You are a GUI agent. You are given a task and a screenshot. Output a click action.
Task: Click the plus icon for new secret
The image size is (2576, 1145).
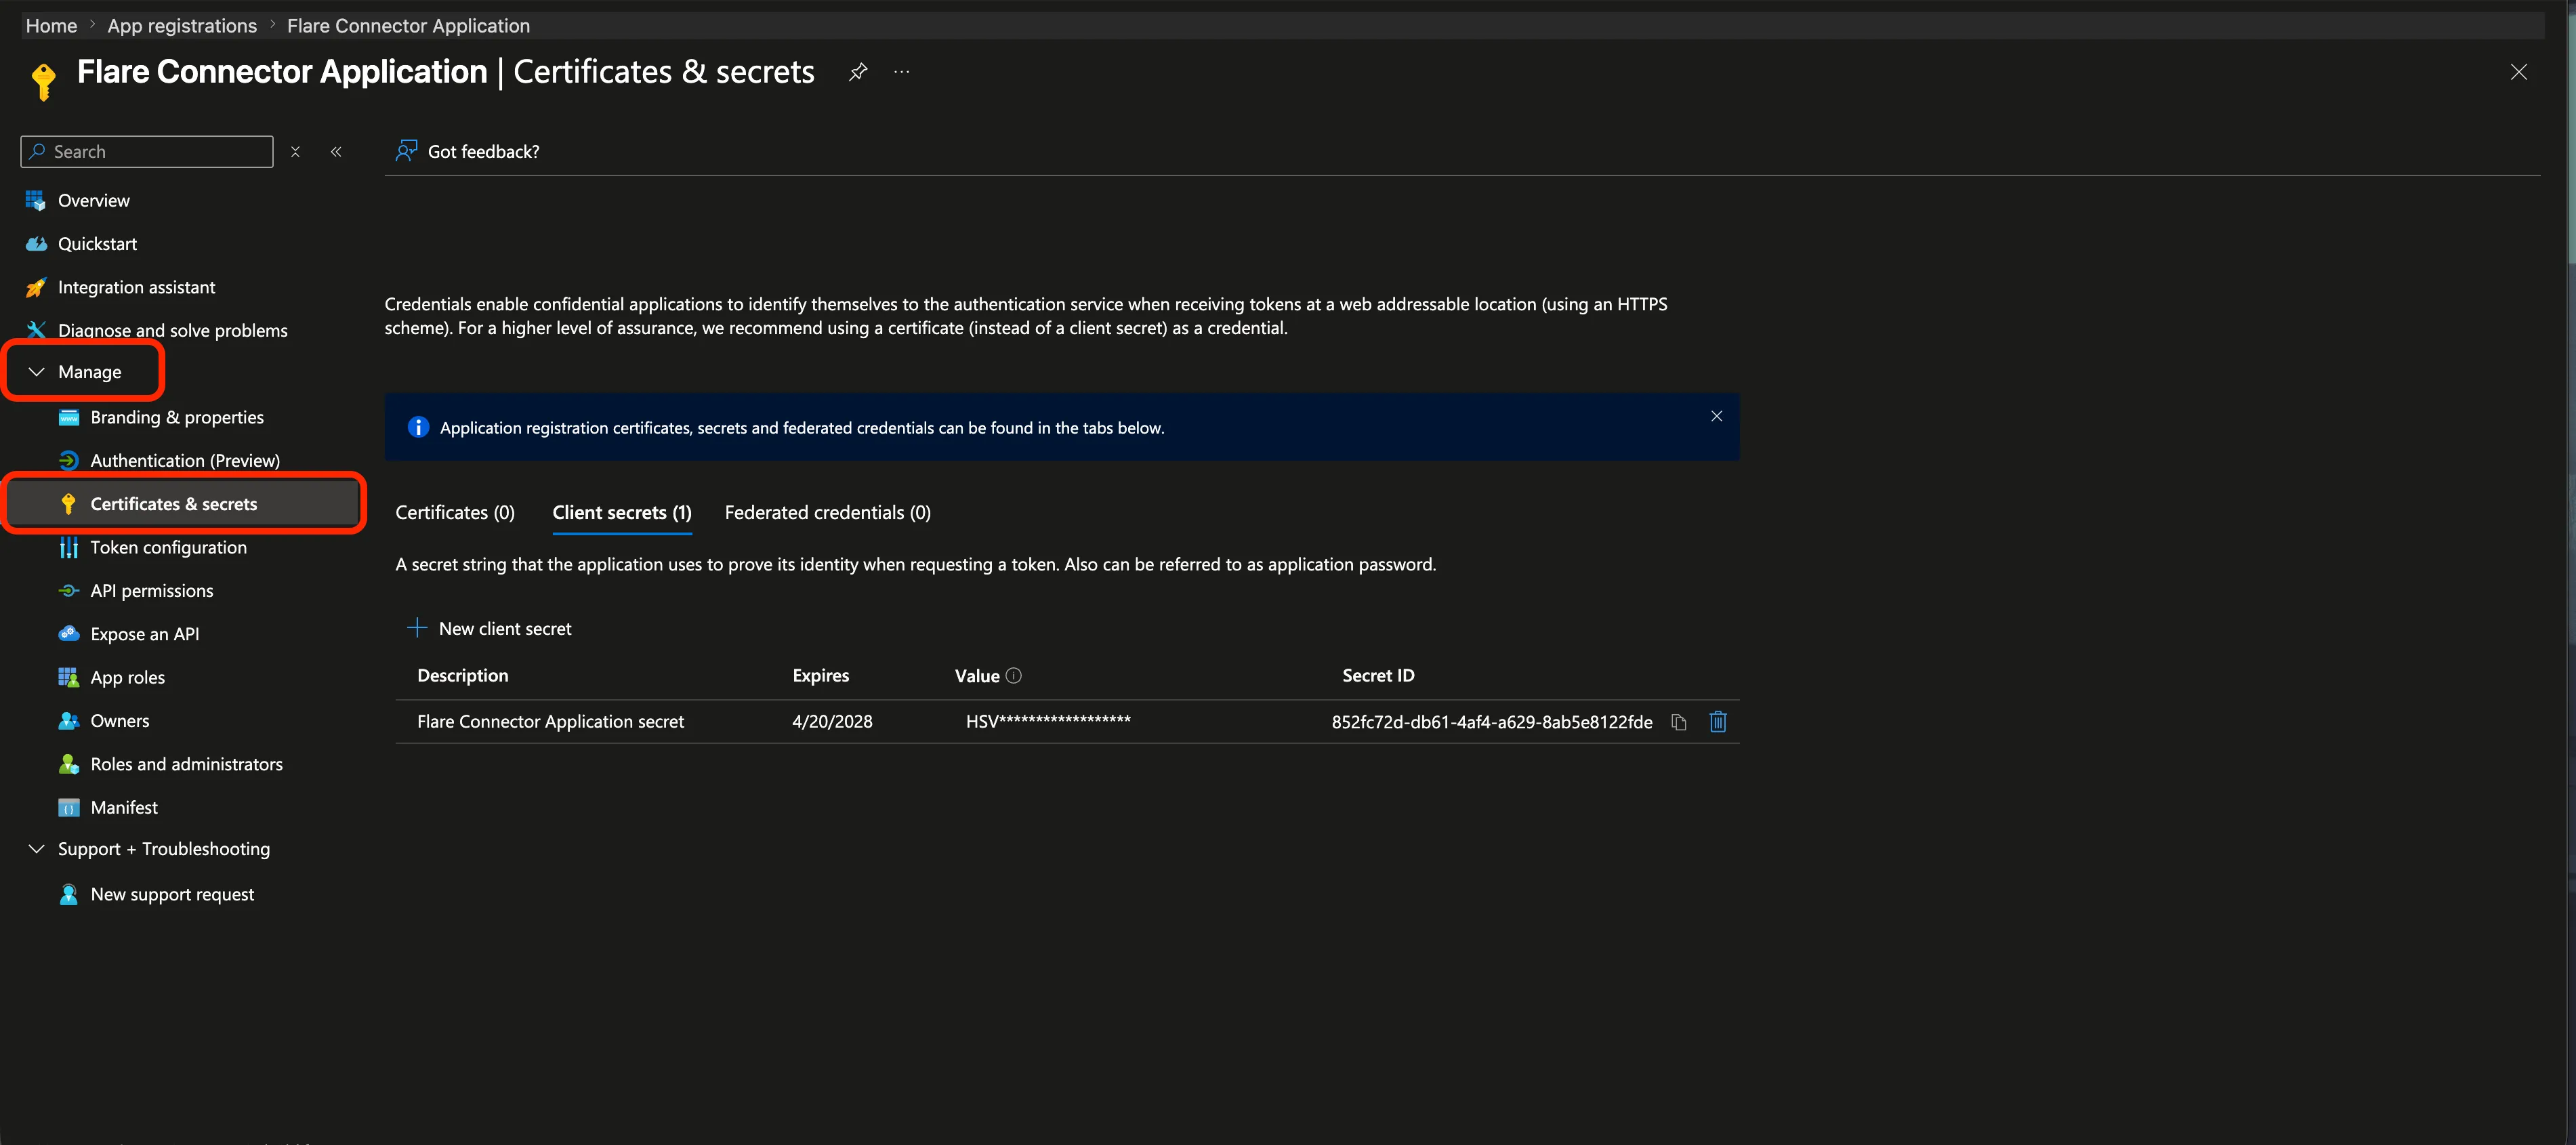click(417, 628)
